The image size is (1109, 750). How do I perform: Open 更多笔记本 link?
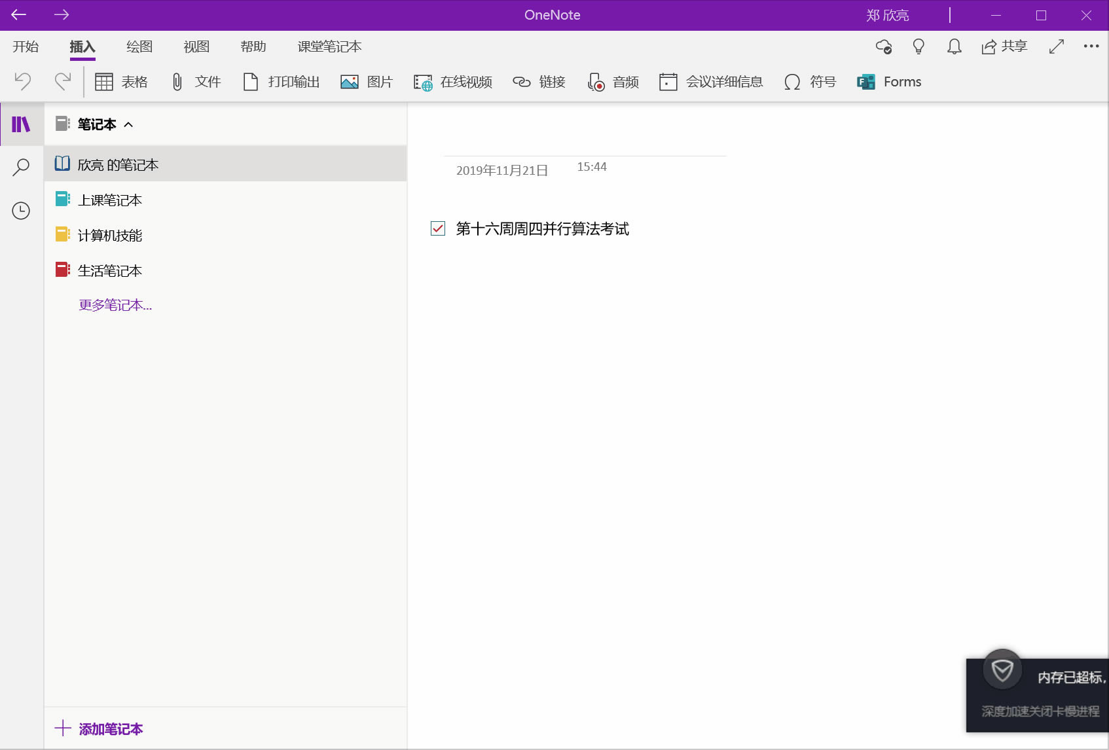pos(115,304)
